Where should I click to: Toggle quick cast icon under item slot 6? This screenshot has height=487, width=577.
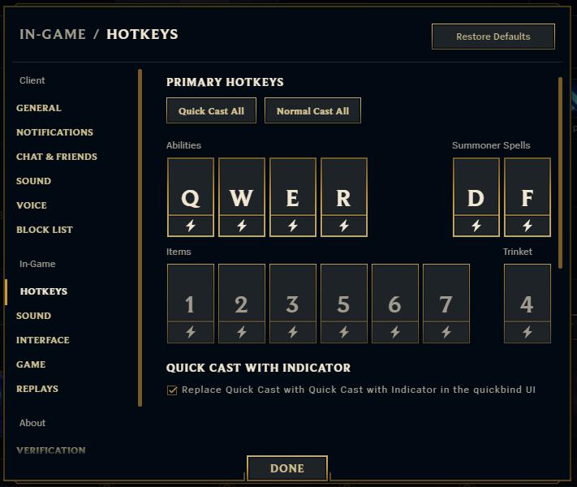[395, 332]
